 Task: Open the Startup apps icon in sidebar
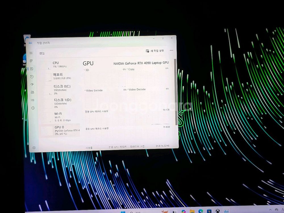[x=32, y=84]
